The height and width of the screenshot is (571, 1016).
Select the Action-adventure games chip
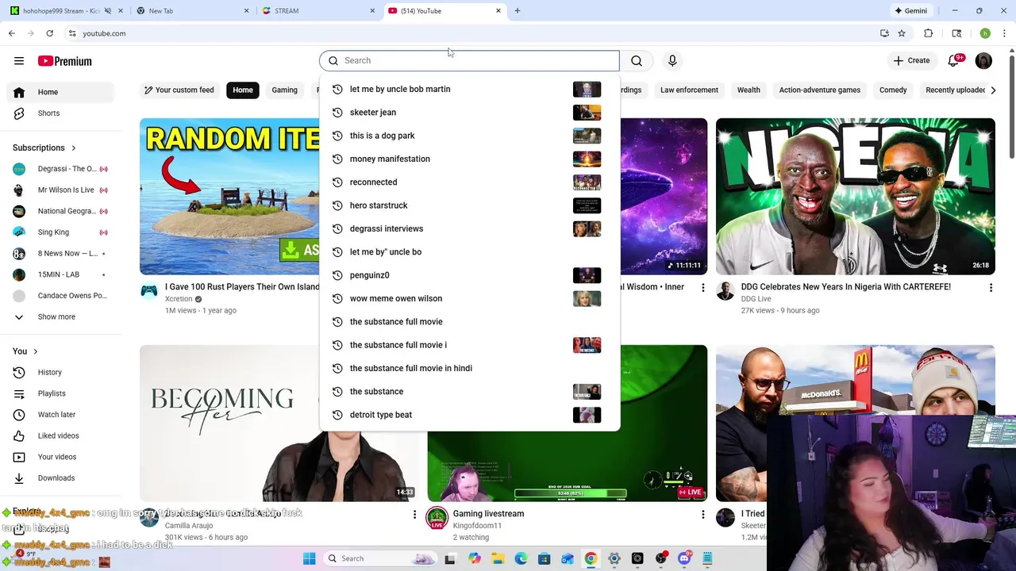(819, 90)
